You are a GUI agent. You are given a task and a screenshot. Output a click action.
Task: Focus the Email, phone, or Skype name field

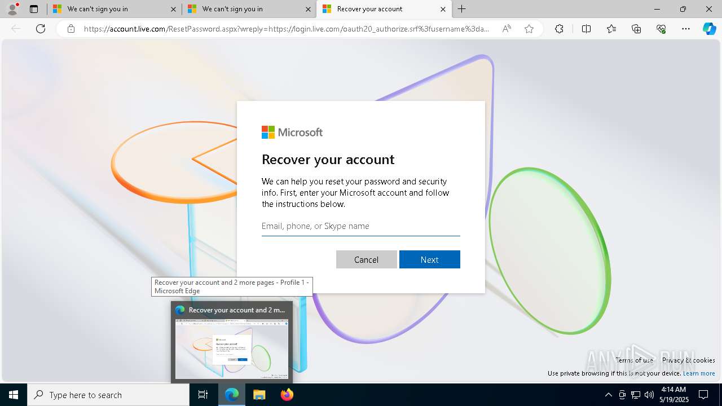[361, 226]
